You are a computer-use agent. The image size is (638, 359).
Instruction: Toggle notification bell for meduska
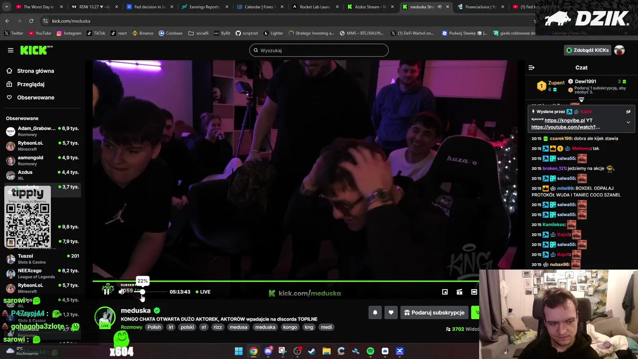[x=375, y=313]
